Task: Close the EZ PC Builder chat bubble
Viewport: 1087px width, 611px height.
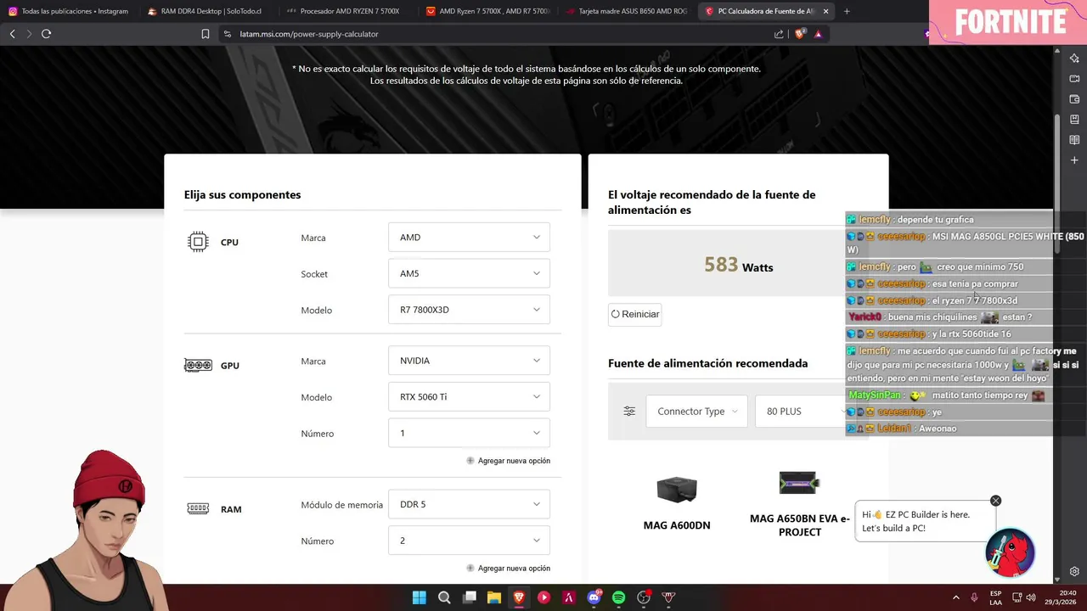Action: (995, 501)
